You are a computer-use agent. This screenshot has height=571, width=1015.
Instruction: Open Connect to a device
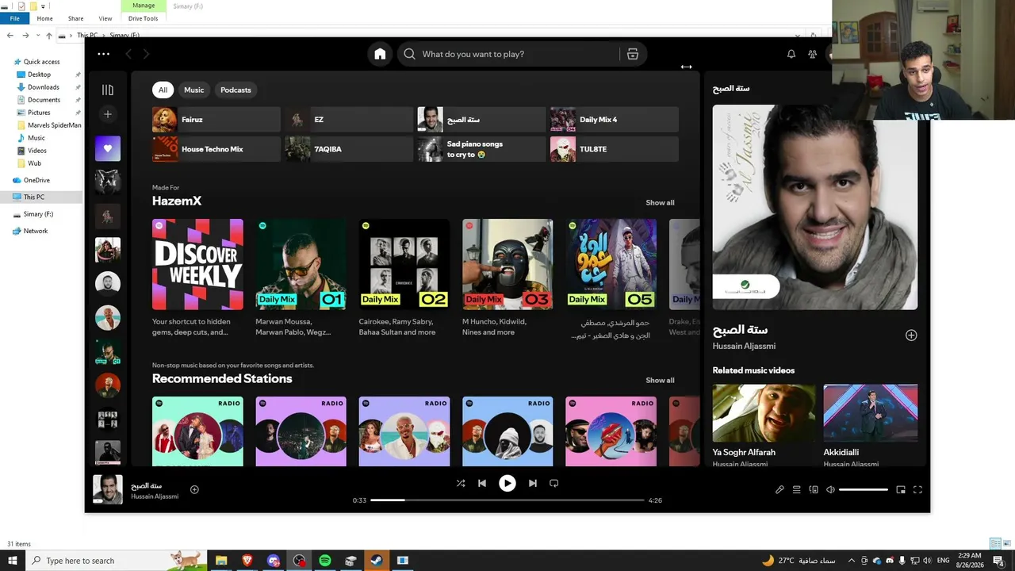click(x=814, y=490)
